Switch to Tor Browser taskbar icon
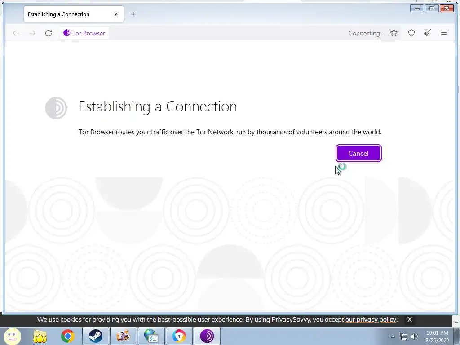This screenshot has width=460, height=345. click(x=207, y=336)
